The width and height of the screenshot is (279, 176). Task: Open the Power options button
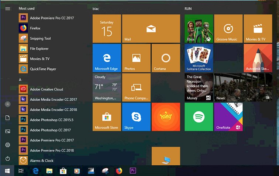(8, 158)
